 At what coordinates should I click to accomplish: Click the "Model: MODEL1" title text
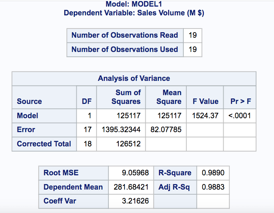pos(134,4)
